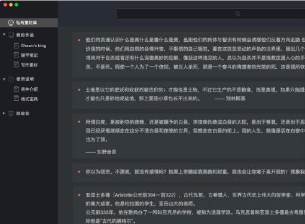305x224 pixels.
Task: Open the 格式宝典 document
Action: tap(29, 99)
